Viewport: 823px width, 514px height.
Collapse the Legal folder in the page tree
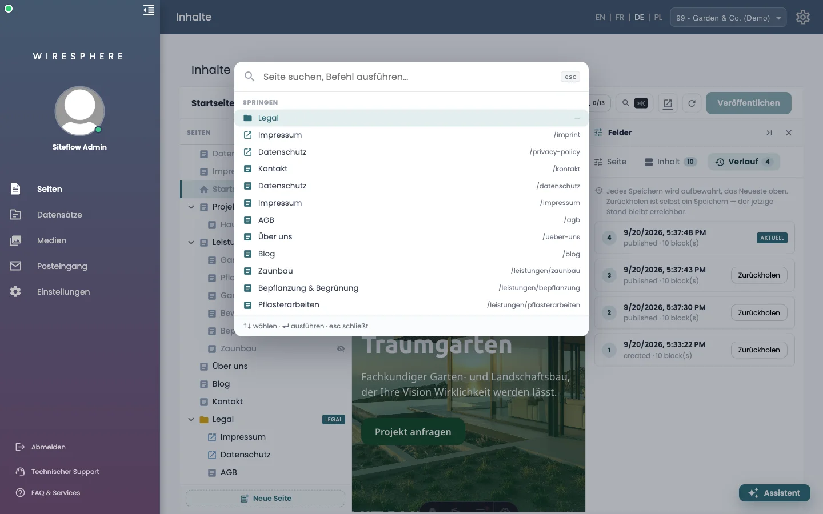191,419
